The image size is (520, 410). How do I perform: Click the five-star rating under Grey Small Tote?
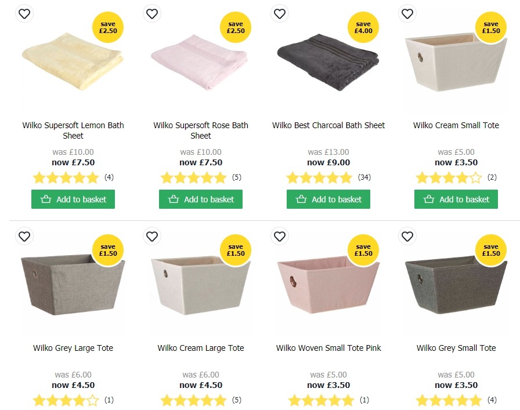(x=449, y=400)
